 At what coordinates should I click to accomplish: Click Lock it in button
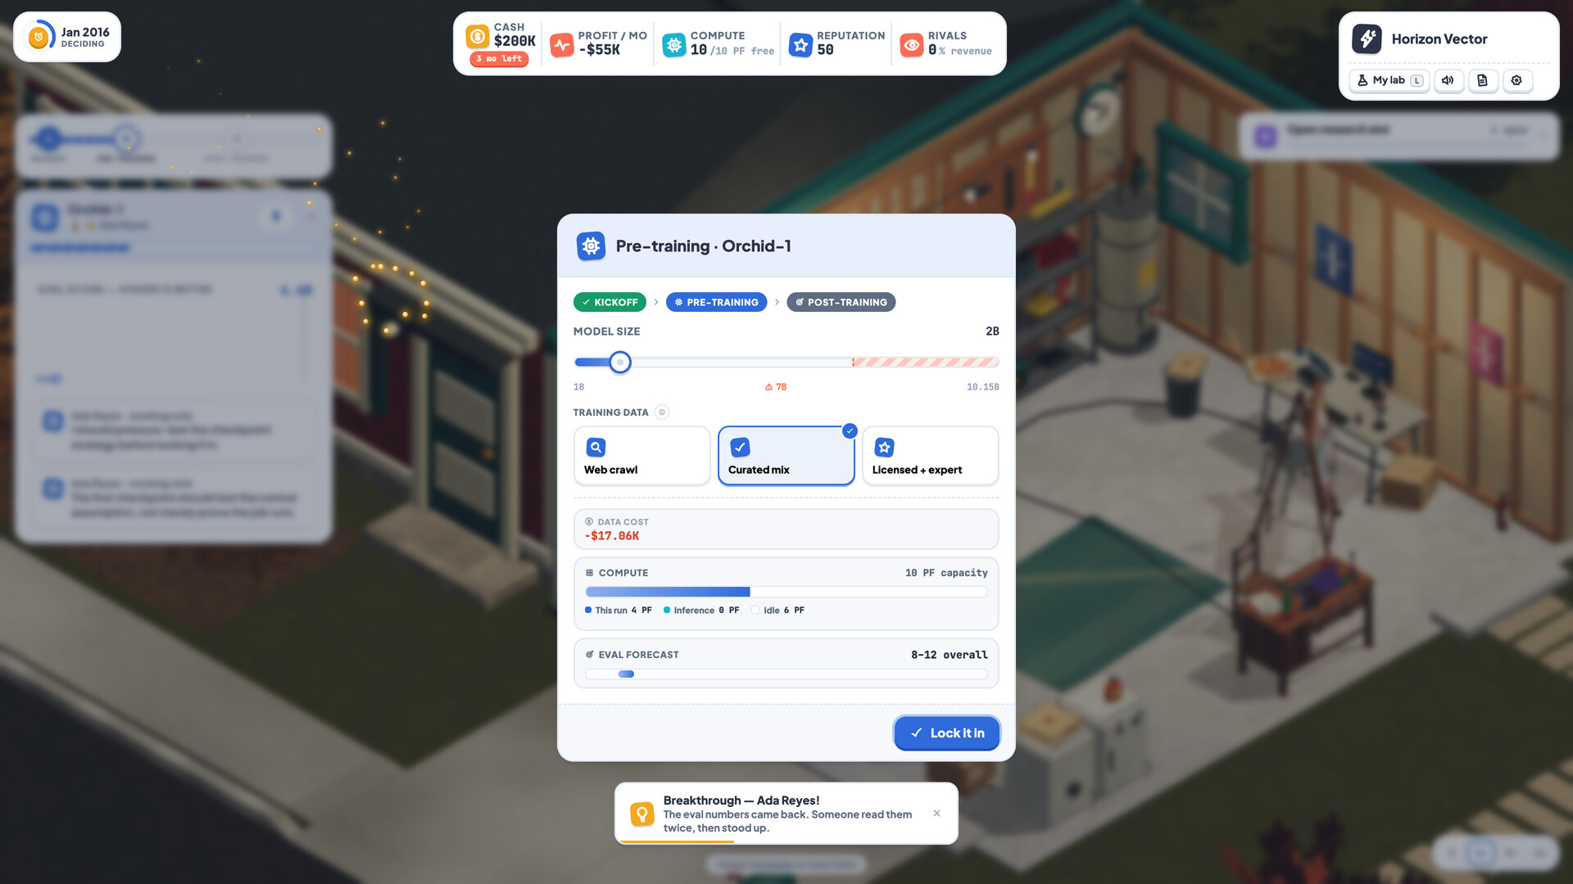point(946,733)
